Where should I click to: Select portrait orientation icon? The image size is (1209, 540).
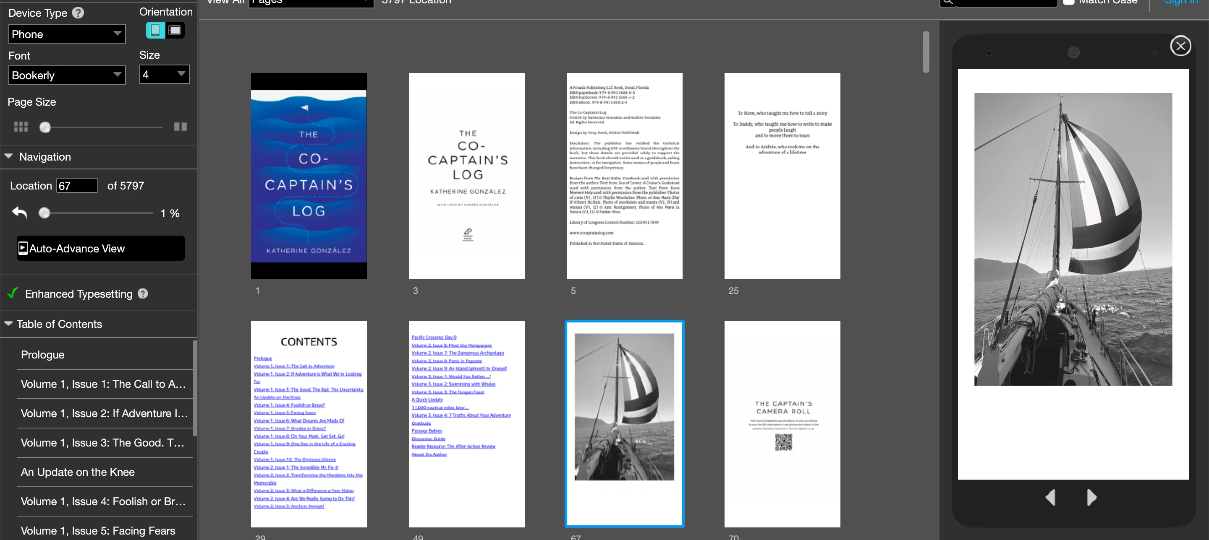155,31
